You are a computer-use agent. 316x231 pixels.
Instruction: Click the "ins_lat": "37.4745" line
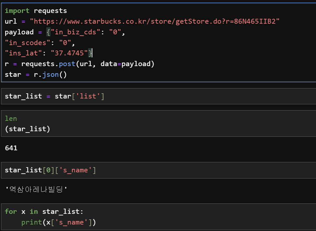(48, 53)
